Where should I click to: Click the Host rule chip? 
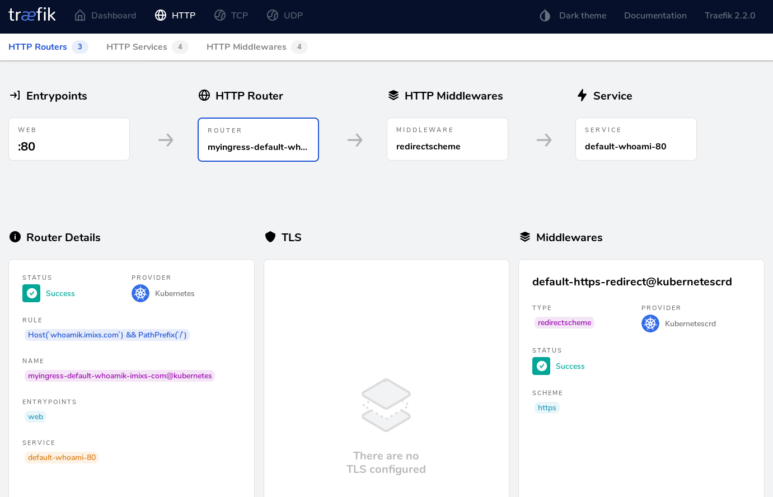coord(107,335)
